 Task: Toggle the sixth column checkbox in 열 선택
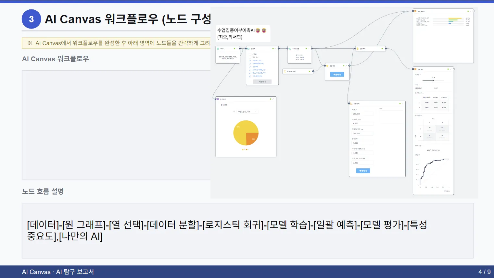tap(250, 70)
